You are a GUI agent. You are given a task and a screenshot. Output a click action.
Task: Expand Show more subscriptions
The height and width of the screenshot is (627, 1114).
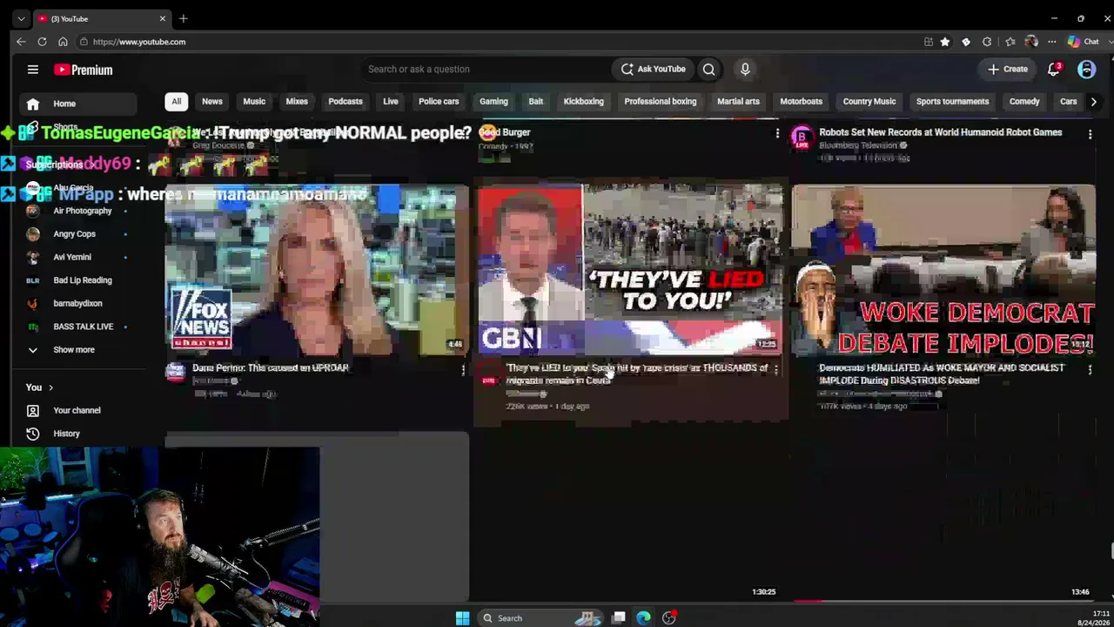77,350
